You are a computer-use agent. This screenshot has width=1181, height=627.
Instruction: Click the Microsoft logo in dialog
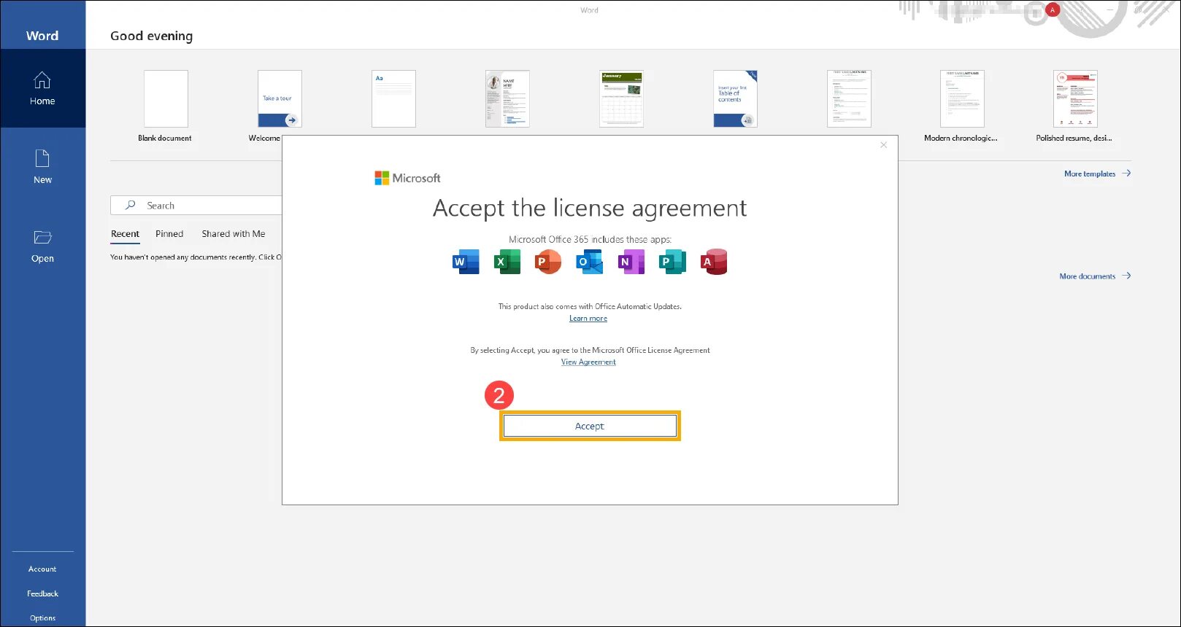(407, 178)
